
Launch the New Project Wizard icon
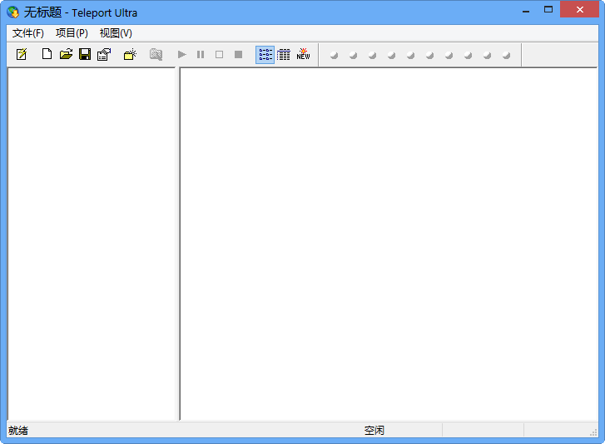22,54
